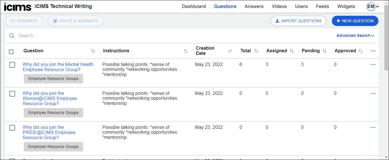The height and width of the screenshot is (160, 389).
Task: Click Invite & Nominate button
Action: coord(75,21)
